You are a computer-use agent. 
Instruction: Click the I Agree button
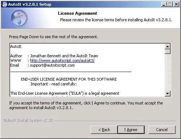[131, 130]
